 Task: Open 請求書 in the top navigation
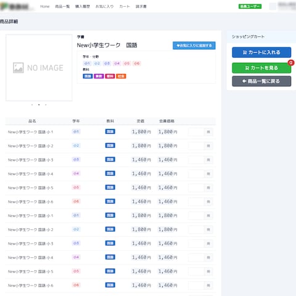(x=141, y=6)
